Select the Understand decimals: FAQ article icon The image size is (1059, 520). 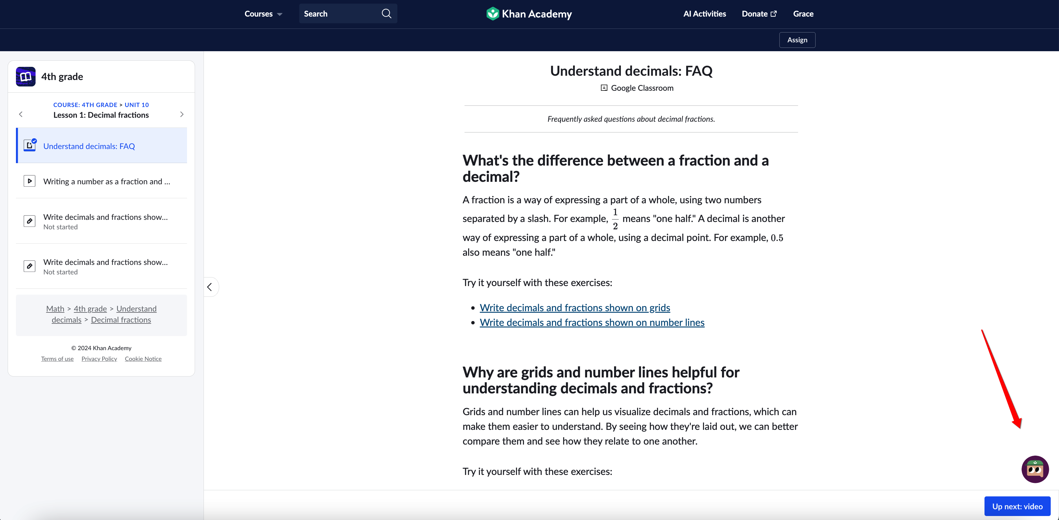(x=30, y=145)
